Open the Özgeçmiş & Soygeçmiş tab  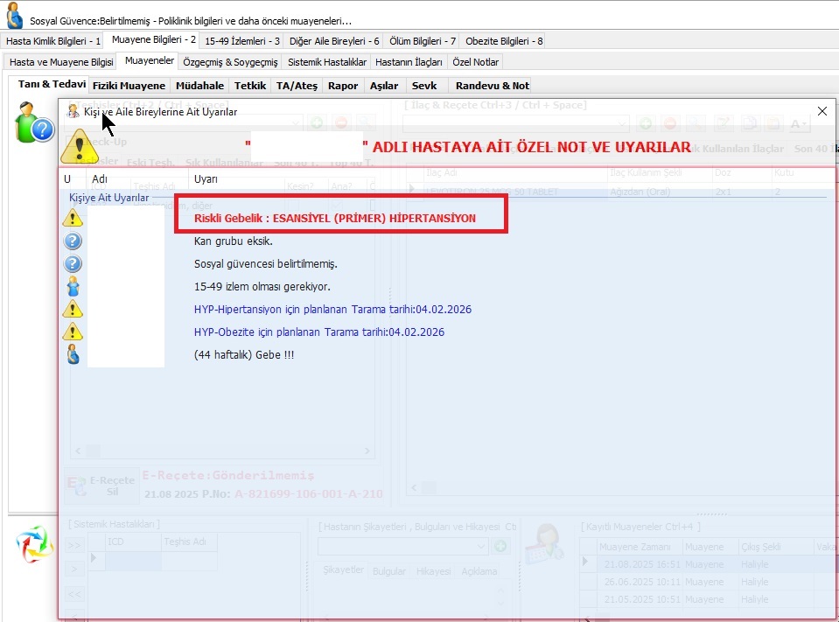[x=230, y=62]
